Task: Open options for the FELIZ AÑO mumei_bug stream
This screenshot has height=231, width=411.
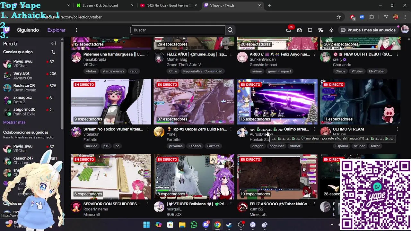Action: click(231, 54)
